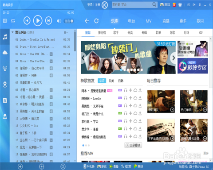213x170 pixels.
Task: Mute the volume speaker icon
Action: [59, 21]
